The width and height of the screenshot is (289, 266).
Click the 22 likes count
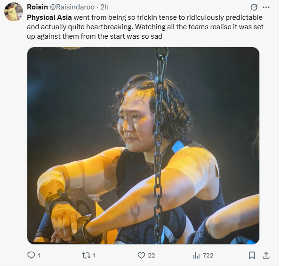click(x=151, y=255)
